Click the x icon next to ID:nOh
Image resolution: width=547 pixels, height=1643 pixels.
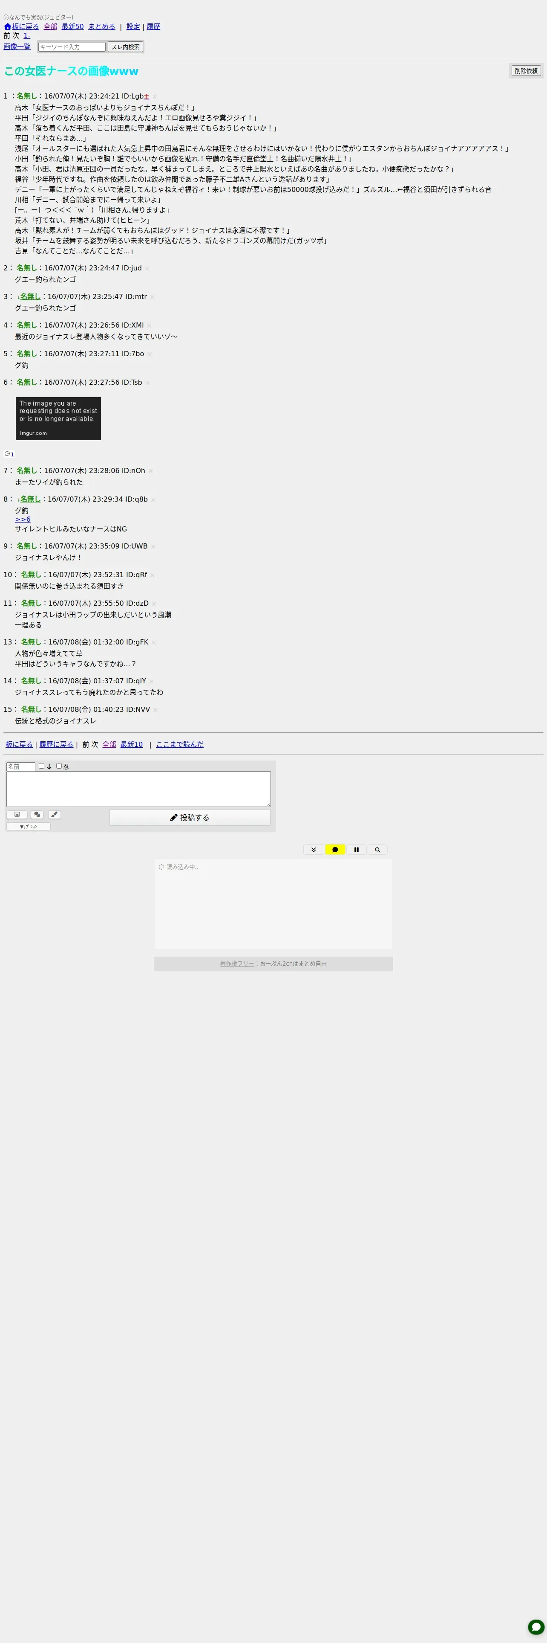(150, 471)
